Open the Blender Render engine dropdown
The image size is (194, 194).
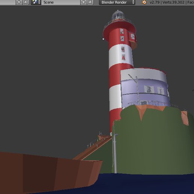point(117,2)
